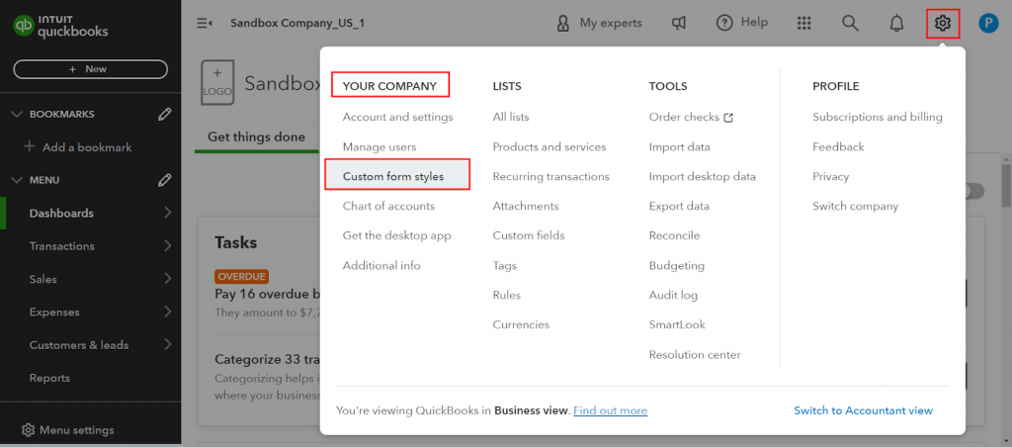This screenshot has height=447, width=1012.
Task: Click the Find out more link
Action: 610,410
